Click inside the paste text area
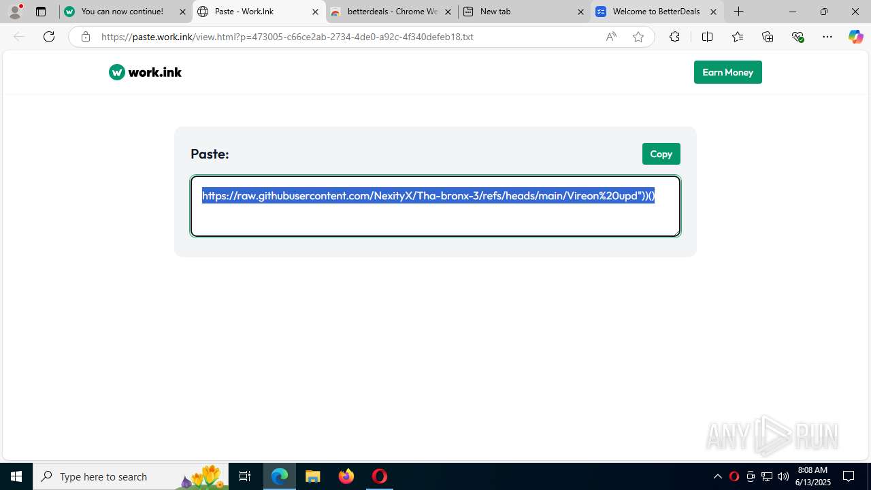 (435, 206)
